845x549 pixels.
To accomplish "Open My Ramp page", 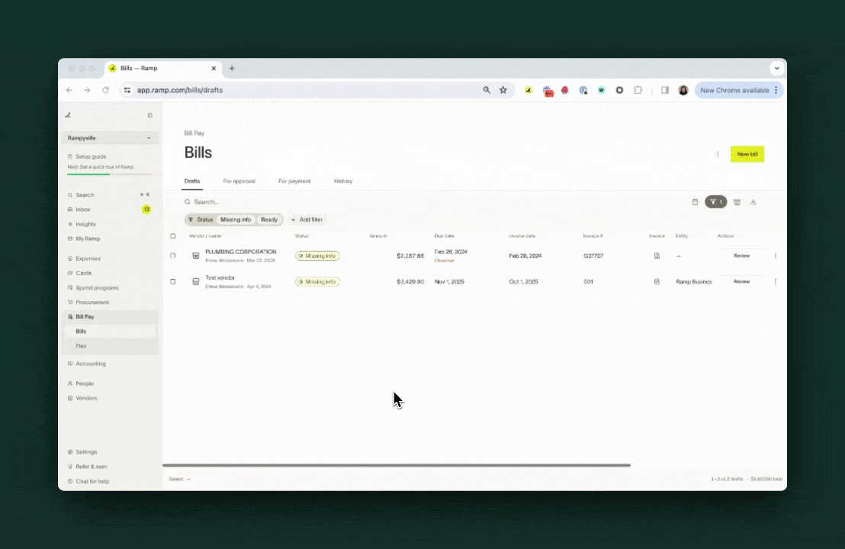I will tap(87, 239).
